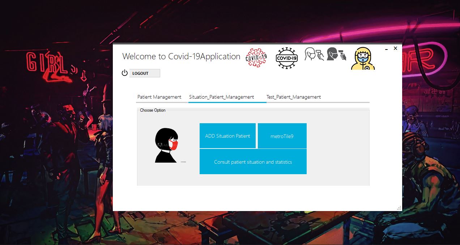Image resolution: width=460 pixels, height=245 pixels.
Task: Click the outlined masked temperature check icon
Action: pos(314,54)
